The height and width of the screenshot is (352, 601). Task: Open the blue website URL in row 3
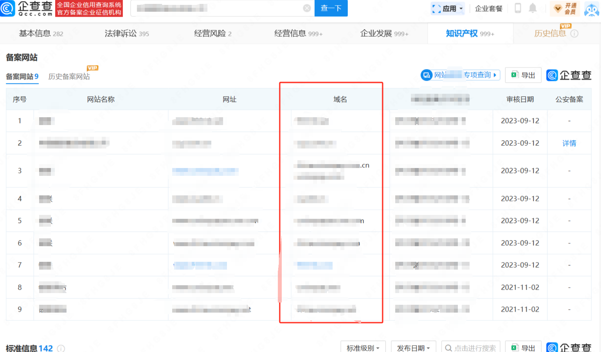pyautogui.click(x=205, y=171)
